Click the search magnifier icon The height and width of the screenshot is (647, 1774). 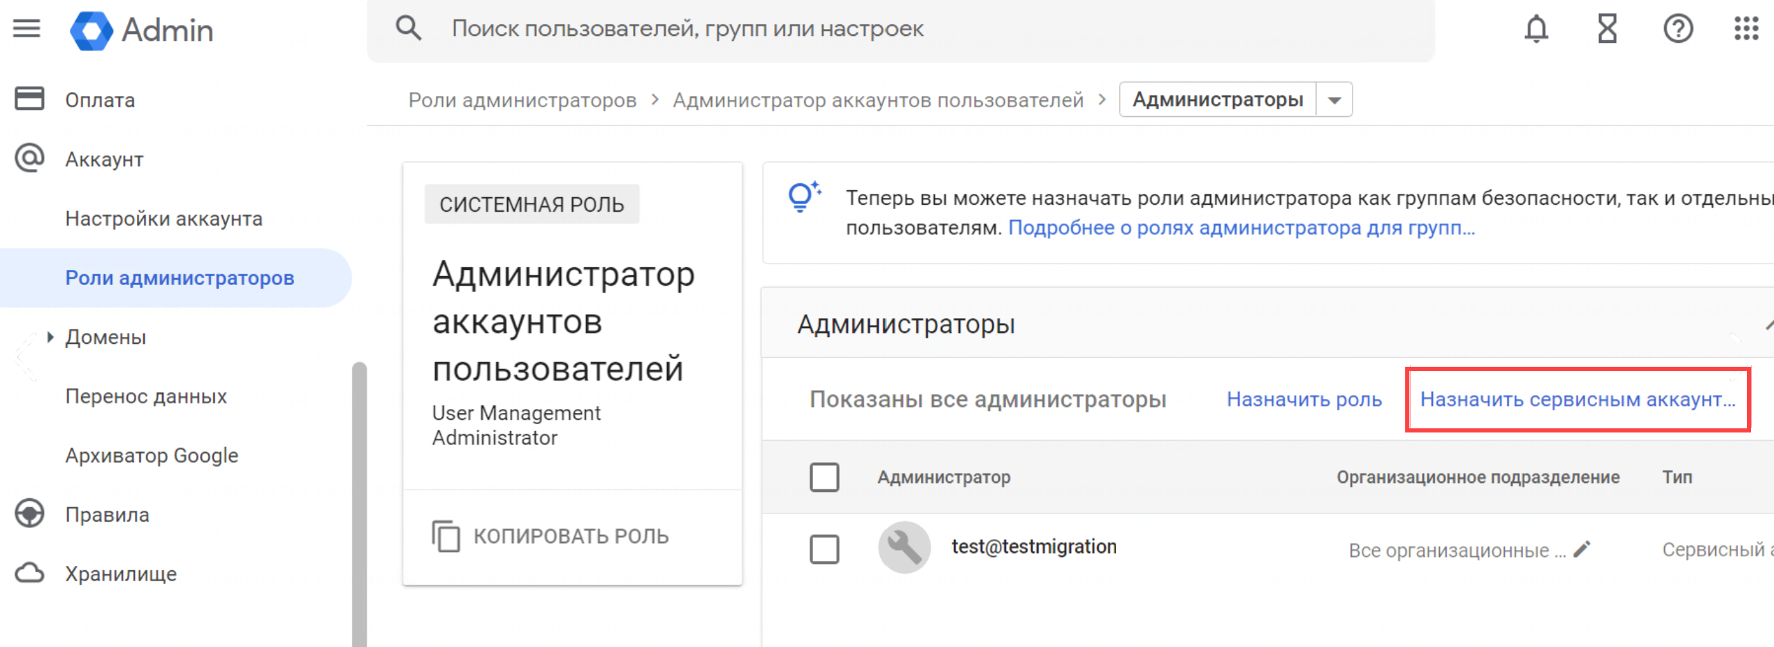tap(408, 29)
